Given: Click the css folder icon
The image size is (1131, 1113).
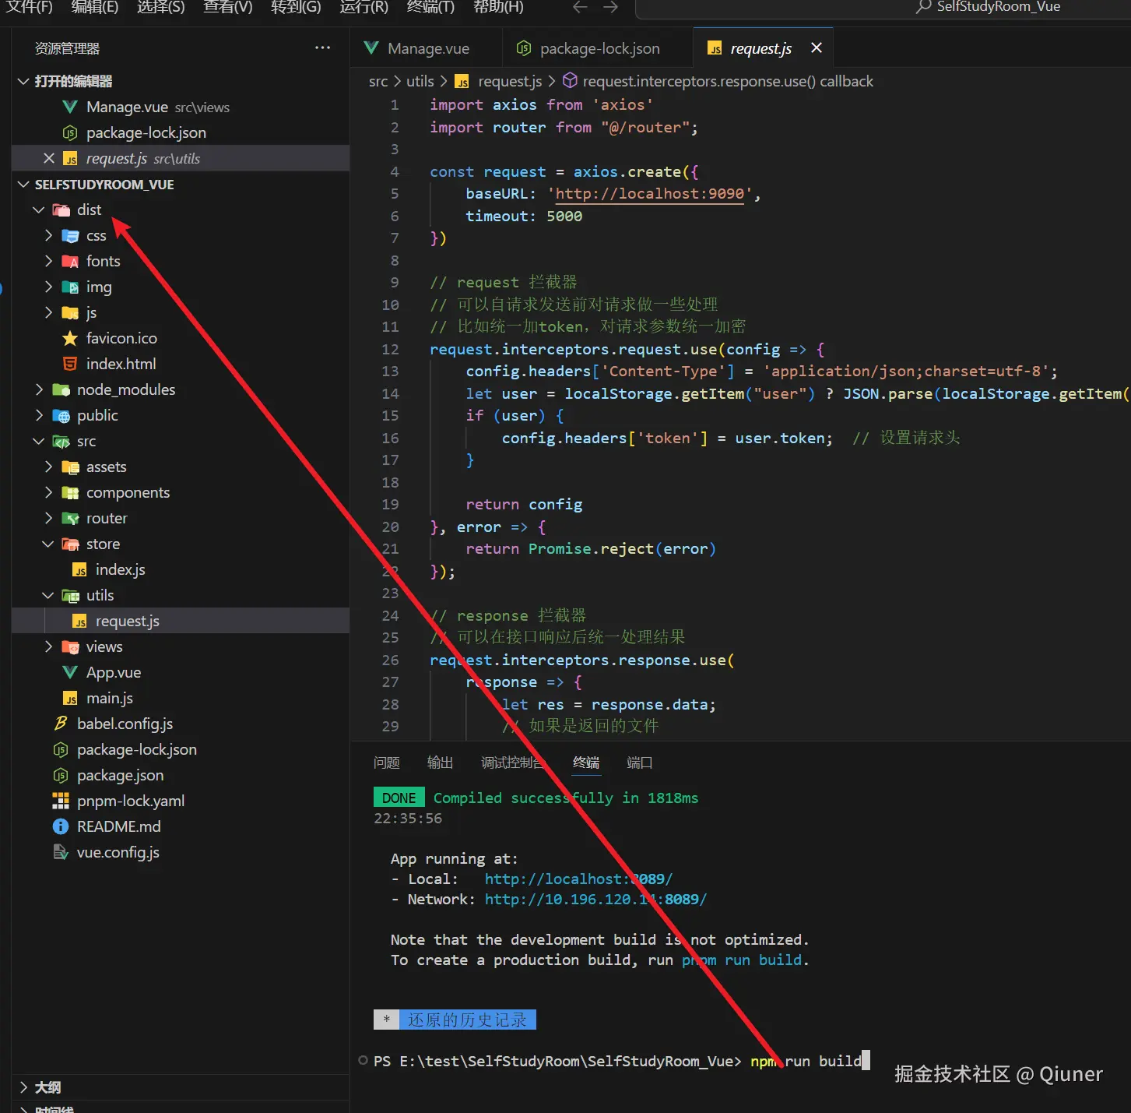Looking at the screenshot, I should pyautogui.click(x=70, y=235).
